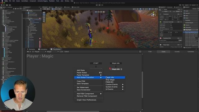Select the Move tool in scene overlay

(44, 14)
